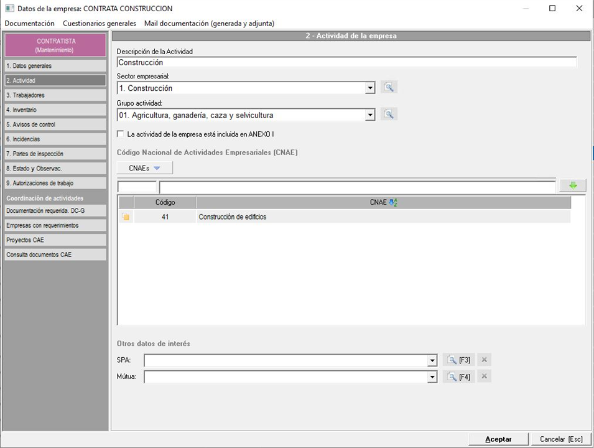Image resolution: width=594 pixels, height=448 pixels.
Task: Clear SPA with the X icon
Action: click(485, 360)
